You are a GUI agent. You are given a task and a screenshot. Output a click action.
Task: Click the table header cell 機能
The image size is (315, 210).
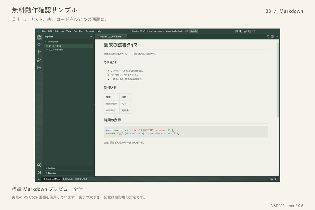[x=111, y=97]
